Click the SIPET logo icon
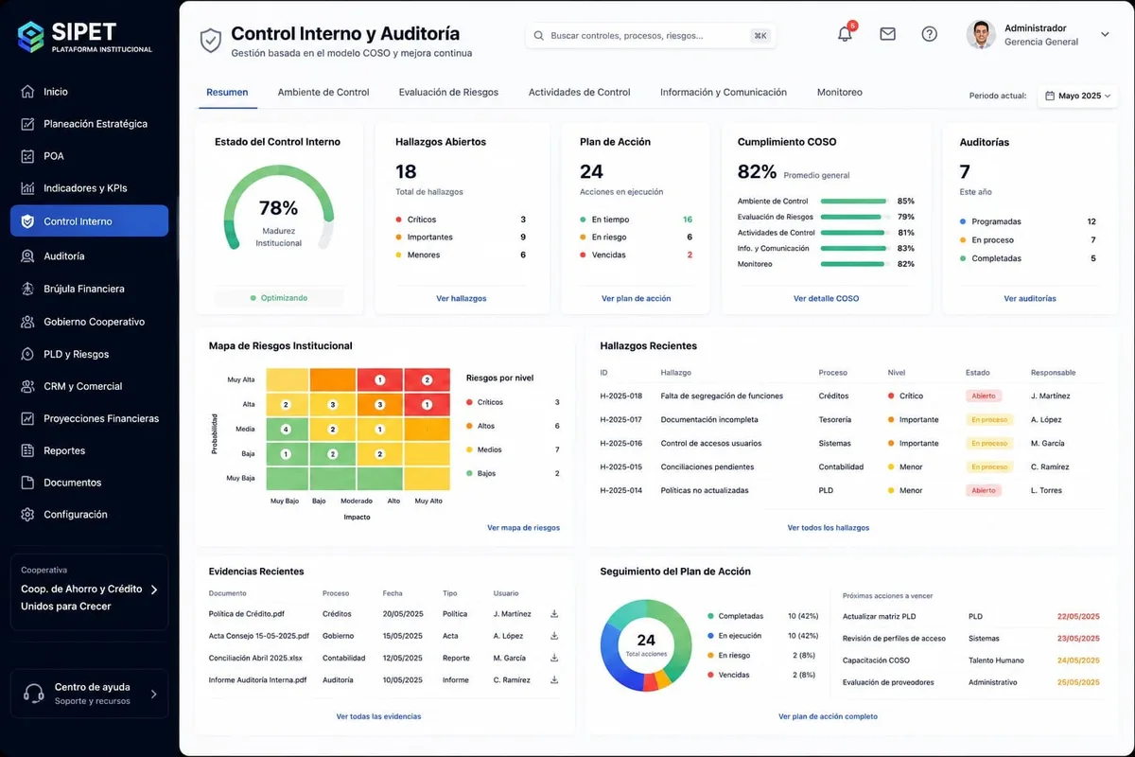The width and height of the screenshot is (1135, 757). (31, 37)
